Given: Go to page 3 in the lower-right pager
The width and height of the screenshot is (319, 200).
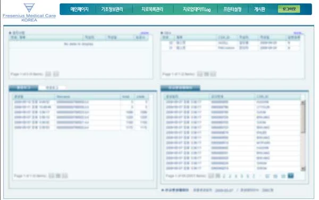Looking at the screenshot, I should [230, 176].
